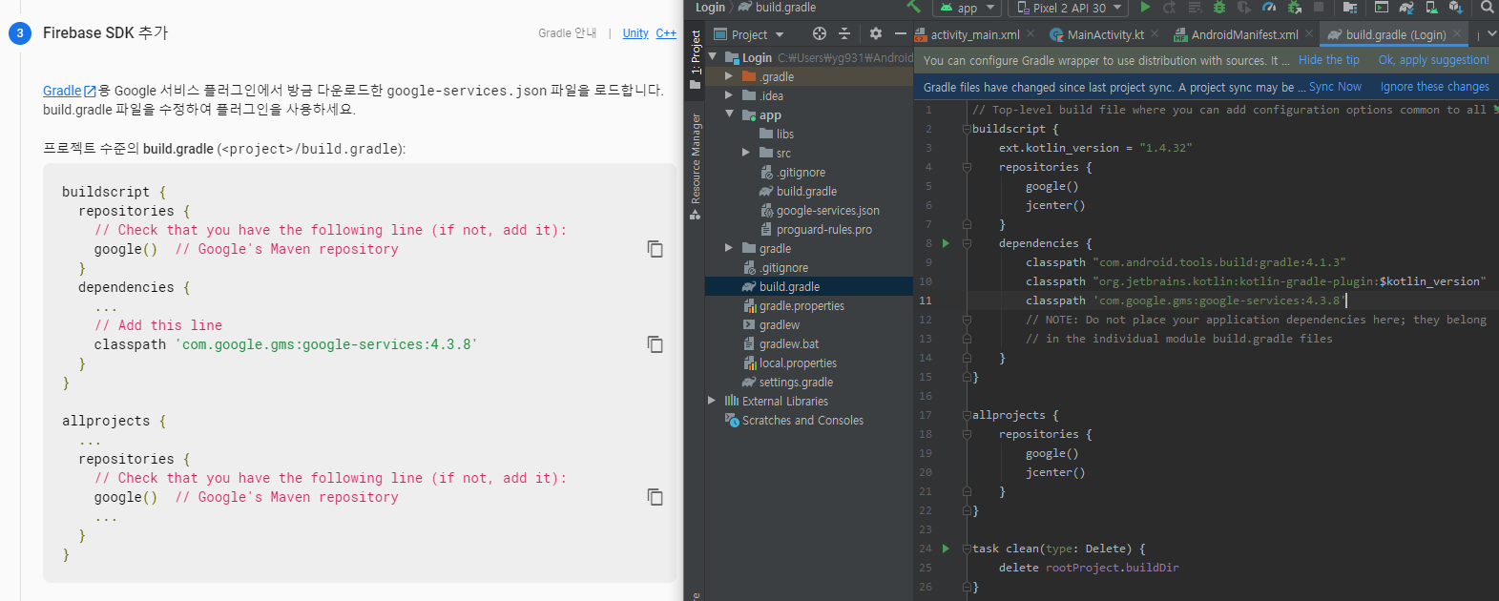Expand the .idea folder
The width and height of the screenshot is (1499, 601).
pyautogui.click(x=729, y=95)
